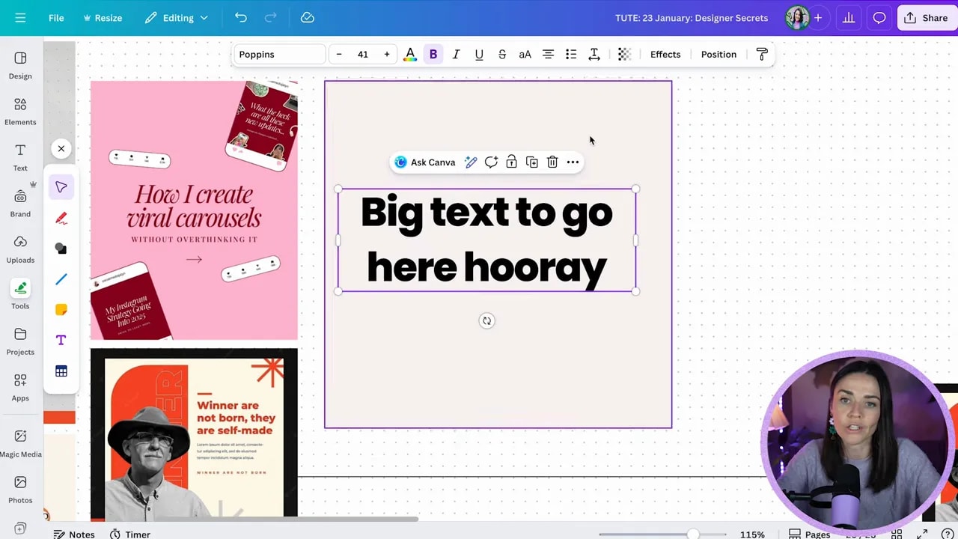Insert a table using the table icon

(61, 371)
